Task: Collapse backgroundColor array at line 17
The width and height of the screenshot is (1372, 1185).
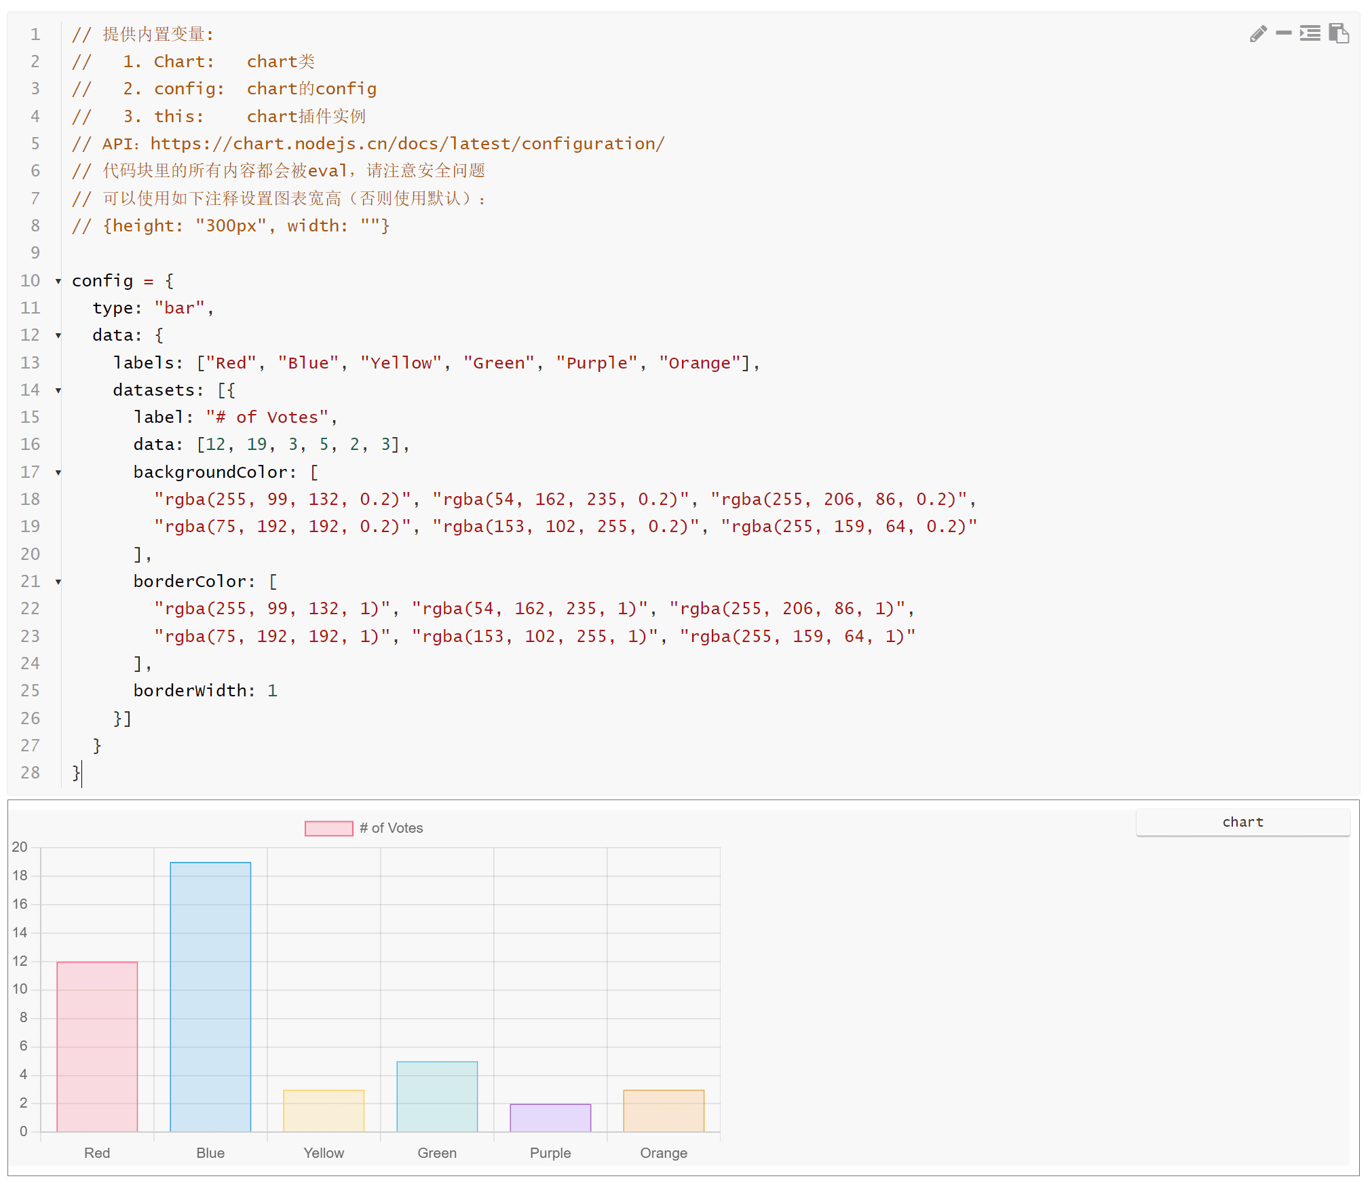Action: (x=58, y=472)
